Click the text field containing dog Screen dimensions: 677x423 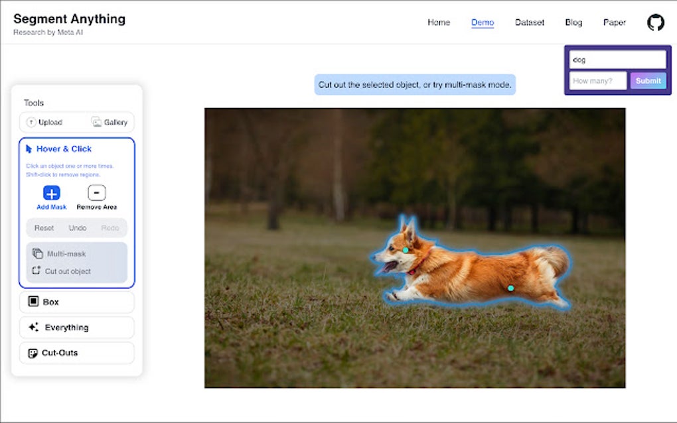click(x=617, y=60)
